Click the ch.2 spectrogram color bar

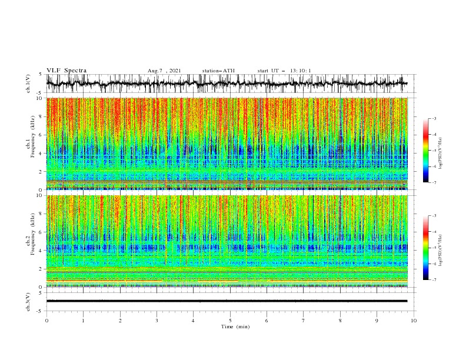click(425, 248)
